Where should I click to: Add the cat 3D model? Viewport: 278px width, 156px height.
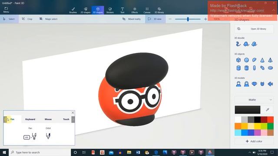point(262,84)
